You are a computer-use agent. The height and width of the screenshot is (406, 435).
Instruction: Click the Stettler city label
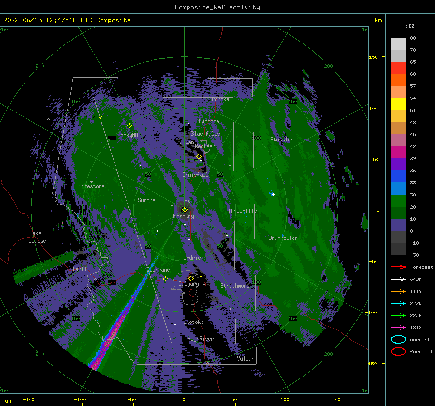click(282, 140)
